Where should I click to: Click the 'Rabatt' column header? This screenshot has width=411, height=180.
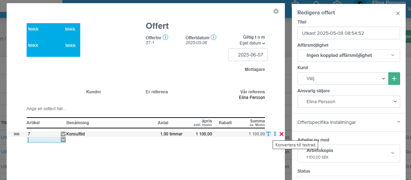click(x=225, y=122)
